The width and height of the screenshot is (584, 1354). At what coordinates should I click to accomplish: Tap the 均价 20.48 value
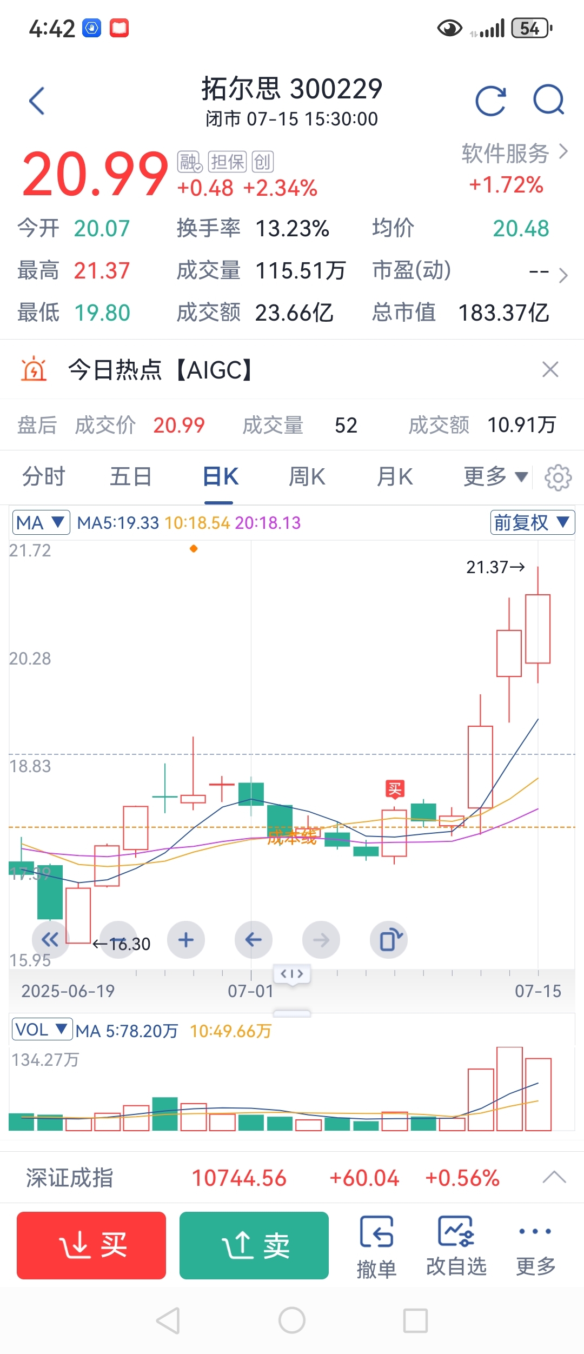(521, 228)
